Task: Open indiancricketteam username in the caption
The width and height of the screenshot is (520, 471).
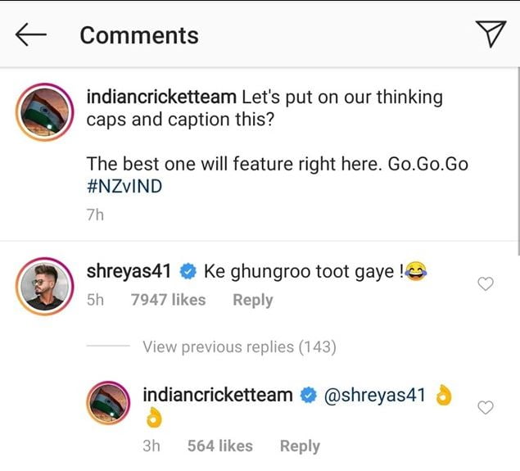Action: click(x=162, y=97)
